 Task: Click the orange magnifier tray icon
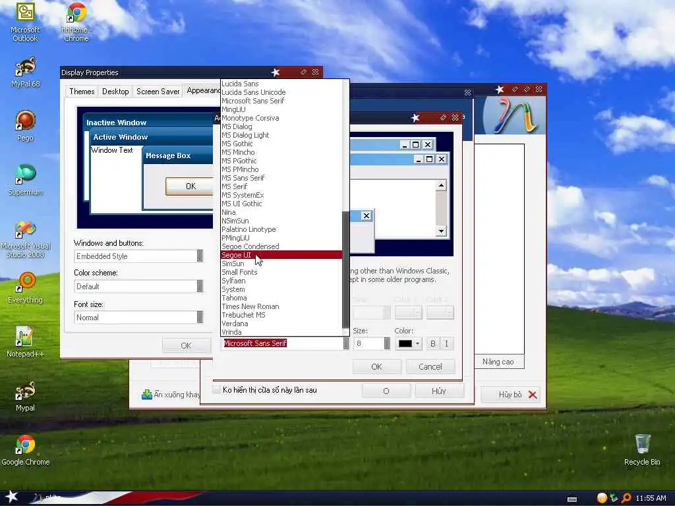626,498
